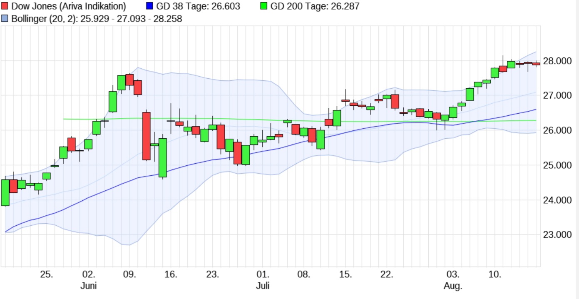Image resolution: width=579 pixels, height=299 pixels.
Task: Click the 26.000 price axis label
Action: [x=557, y=130]
